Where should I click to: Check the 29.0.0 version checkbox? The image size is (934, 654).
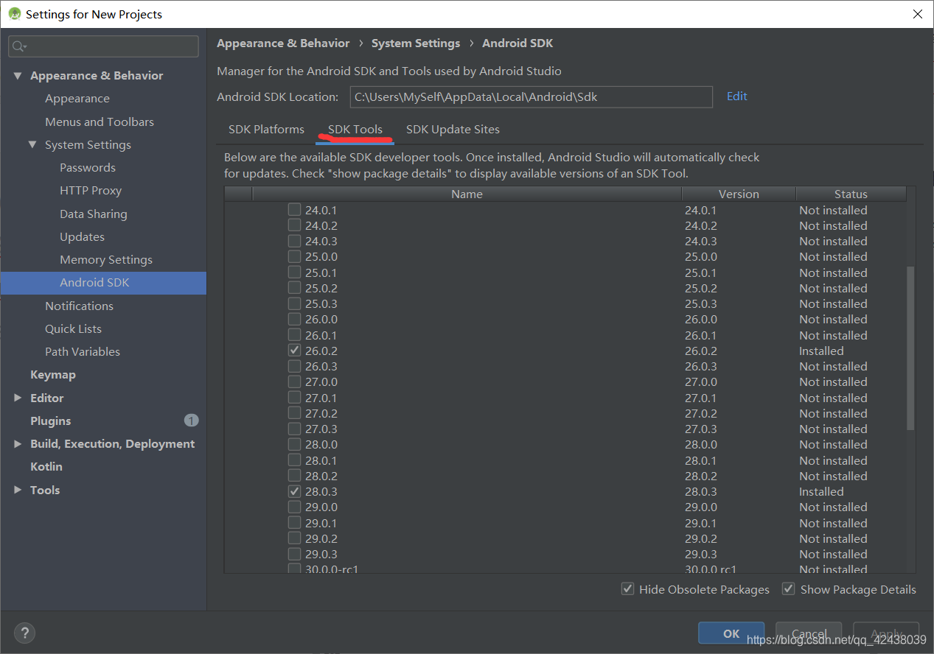pos(294,507)
